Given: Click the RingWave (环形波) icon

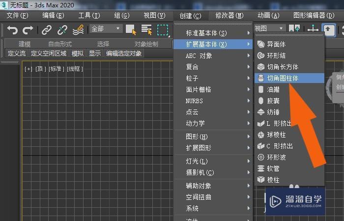Looking at the screenshot, I should (260, 157).
